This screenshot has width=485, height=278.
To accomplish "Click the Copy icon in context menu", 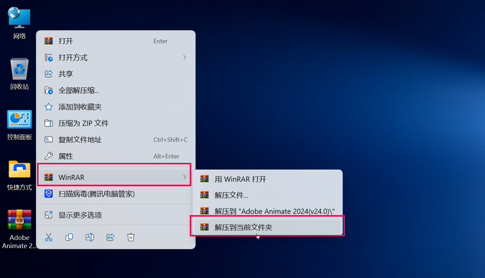I will pyautogui.click(x=69, y=237).
